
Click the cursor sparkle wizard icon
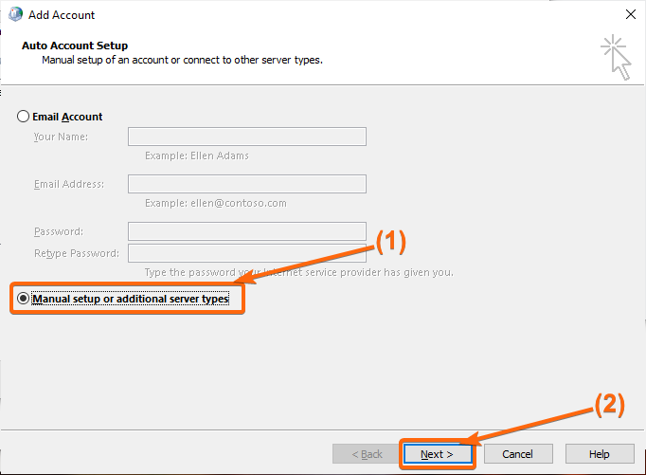tap(616, 57)
